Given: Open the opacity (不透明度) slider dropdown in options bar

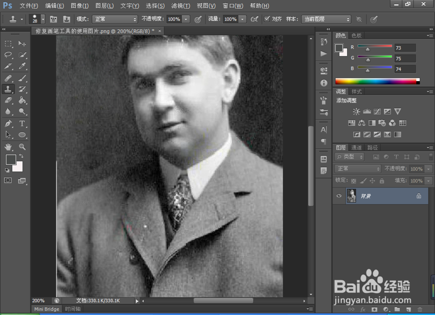Looking at the screenshot, I should [186, 19].
